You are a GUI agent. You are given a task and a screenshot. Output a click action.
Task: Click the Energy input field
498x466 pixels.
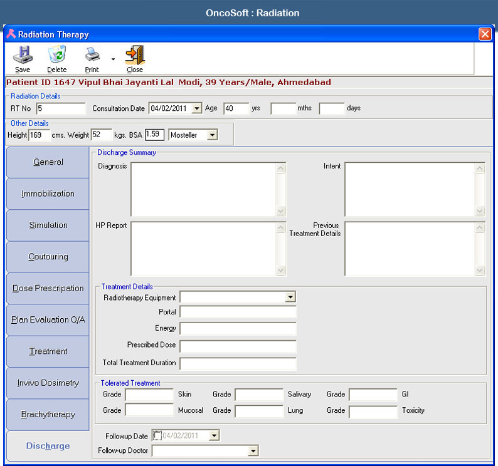(x=238, y=329)
